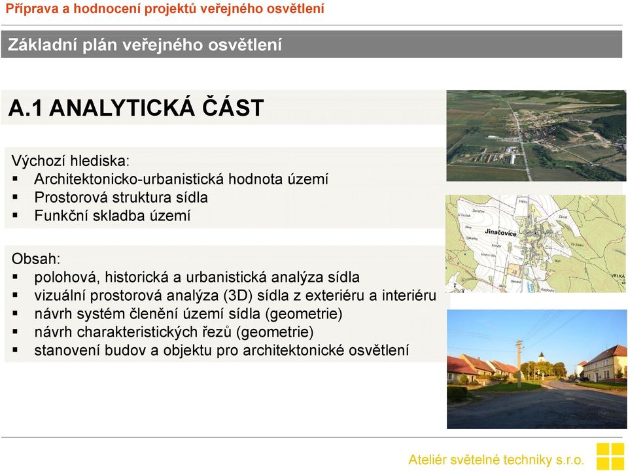Image resolution: width=628 pixels, height=472 pixels.
Task: Select 'návrh charakteristických řezů (geometrie)'
Action: pos(174,332)
